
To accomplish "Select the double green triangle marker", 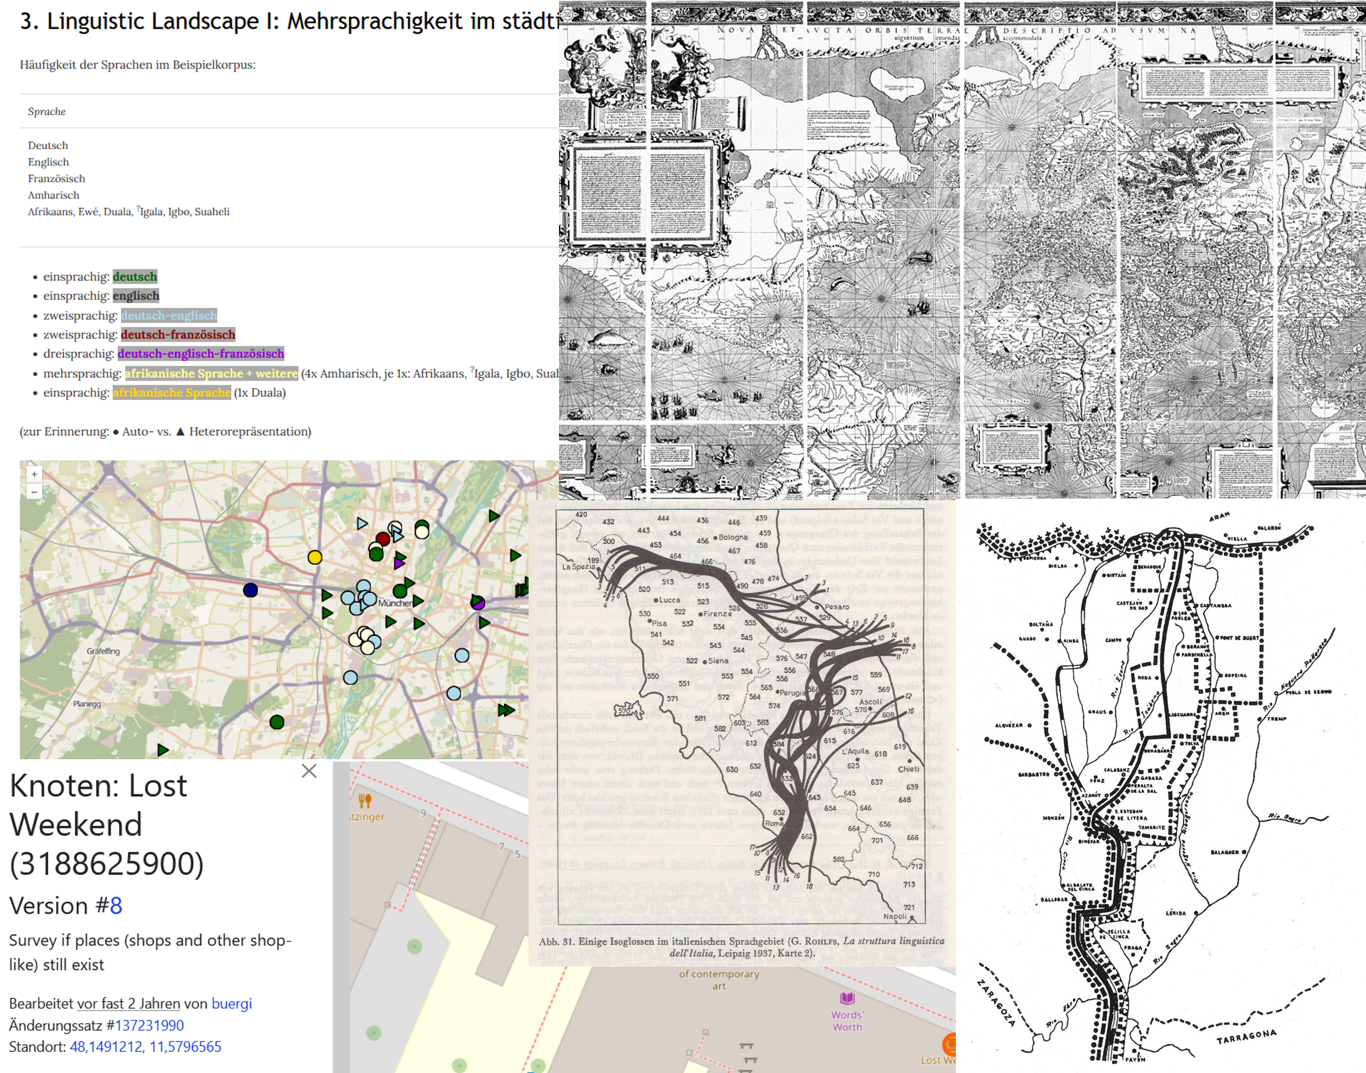I will point(506,710).
